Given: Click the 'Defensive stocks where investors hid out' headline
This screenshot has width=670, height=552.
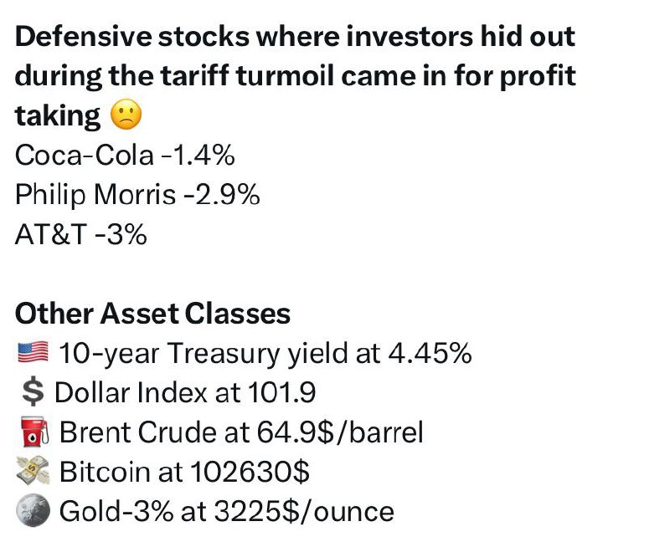Looking at the screenshot, I should pos(295,36).
